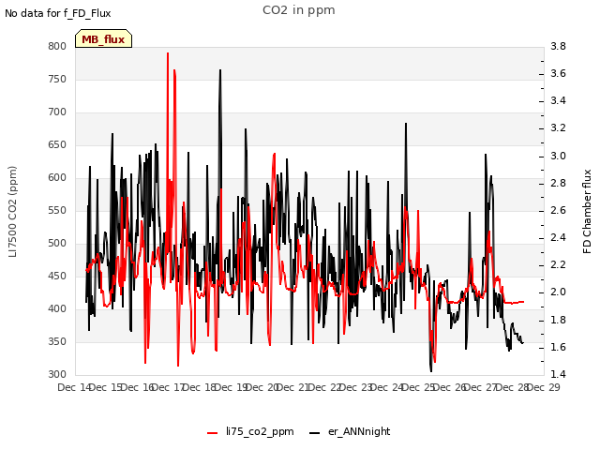This screenshot has height=450, width=600.
Task: Click the red li75_co2_ppm legend swatch
Action: coord(213,433)
